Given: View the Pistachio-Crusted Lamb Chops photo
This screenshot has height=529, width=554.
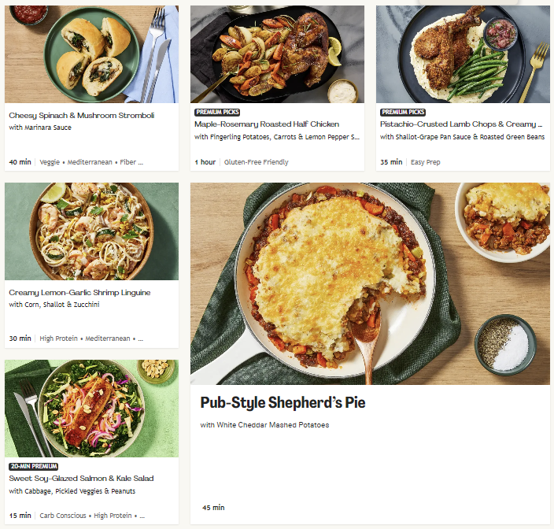Looking at the screenshot, I should coord(463,54).
